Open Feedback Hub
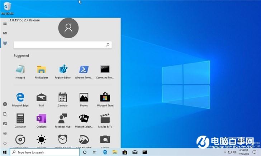The image size is (261, 156). [63, 121]
